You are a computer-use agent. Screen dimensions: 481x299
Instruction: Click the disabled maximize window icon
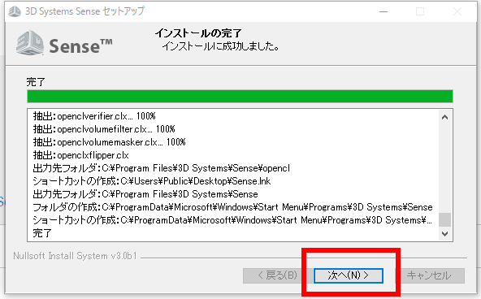tap(420, 11)
